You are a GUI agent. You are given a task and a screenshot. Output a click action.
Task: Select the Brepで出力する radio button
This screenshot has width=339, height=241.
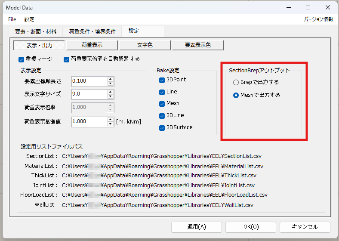[236, 82]
